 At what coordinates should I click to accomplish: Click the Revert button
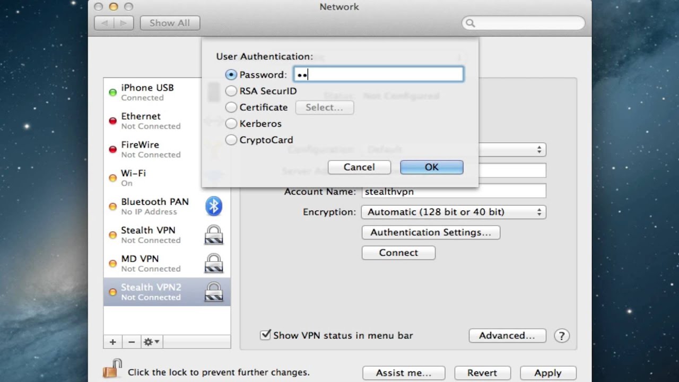point(482,373)
